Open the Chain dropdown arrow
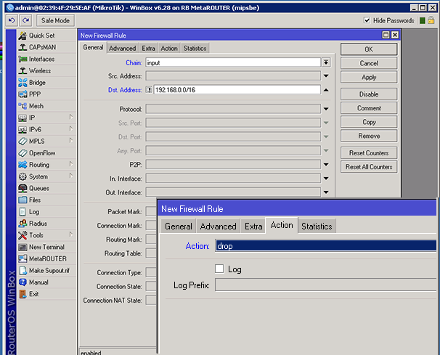The height and width of the screenshot is (355, 440). pyautogui.click(x=326, y=62)
